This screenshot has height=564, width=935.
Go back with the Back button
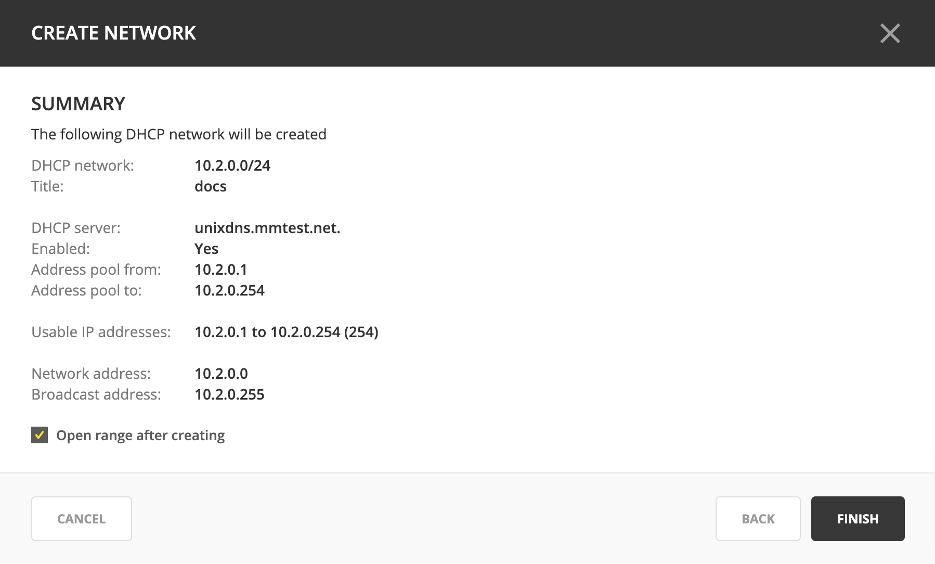(758, 519)
